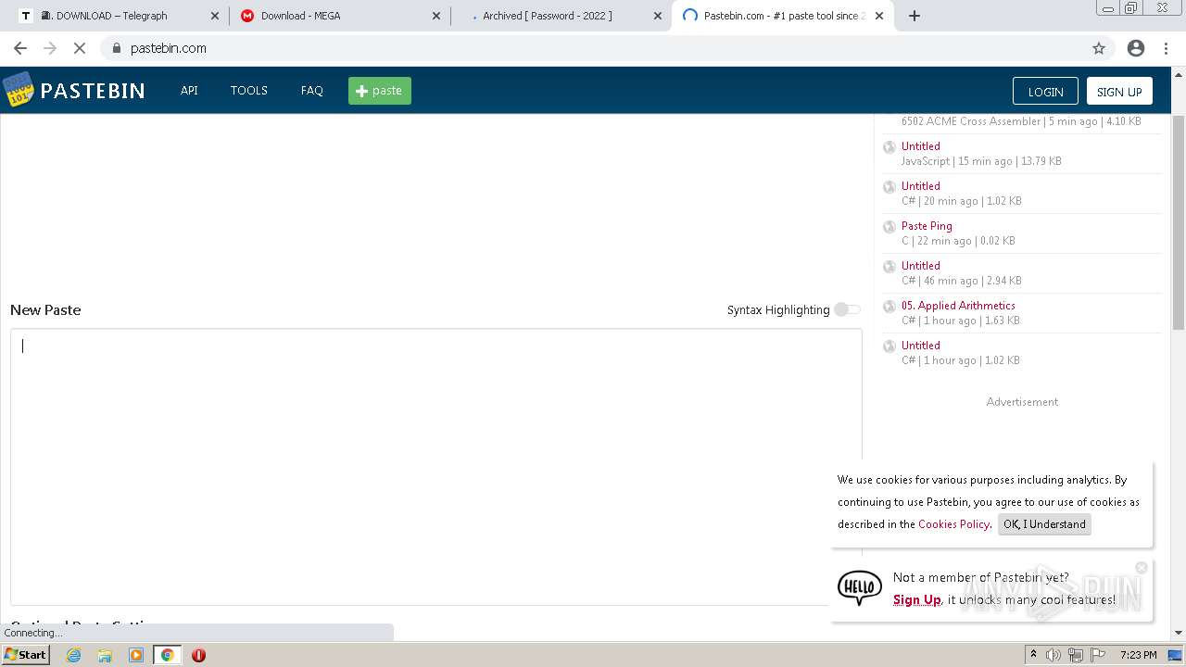Click the SIGN UP button
The height and width of the screenshot is (667, 1186).
(1119, 91)
